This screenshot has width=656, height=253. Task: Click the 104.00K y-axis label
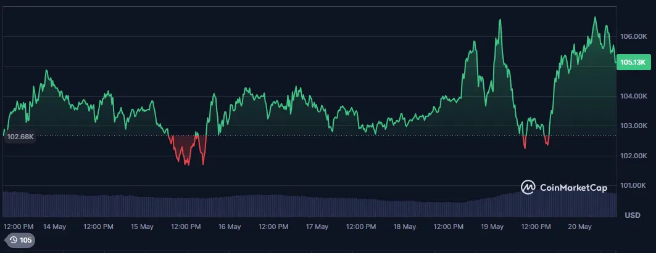(x=634, y=97)
